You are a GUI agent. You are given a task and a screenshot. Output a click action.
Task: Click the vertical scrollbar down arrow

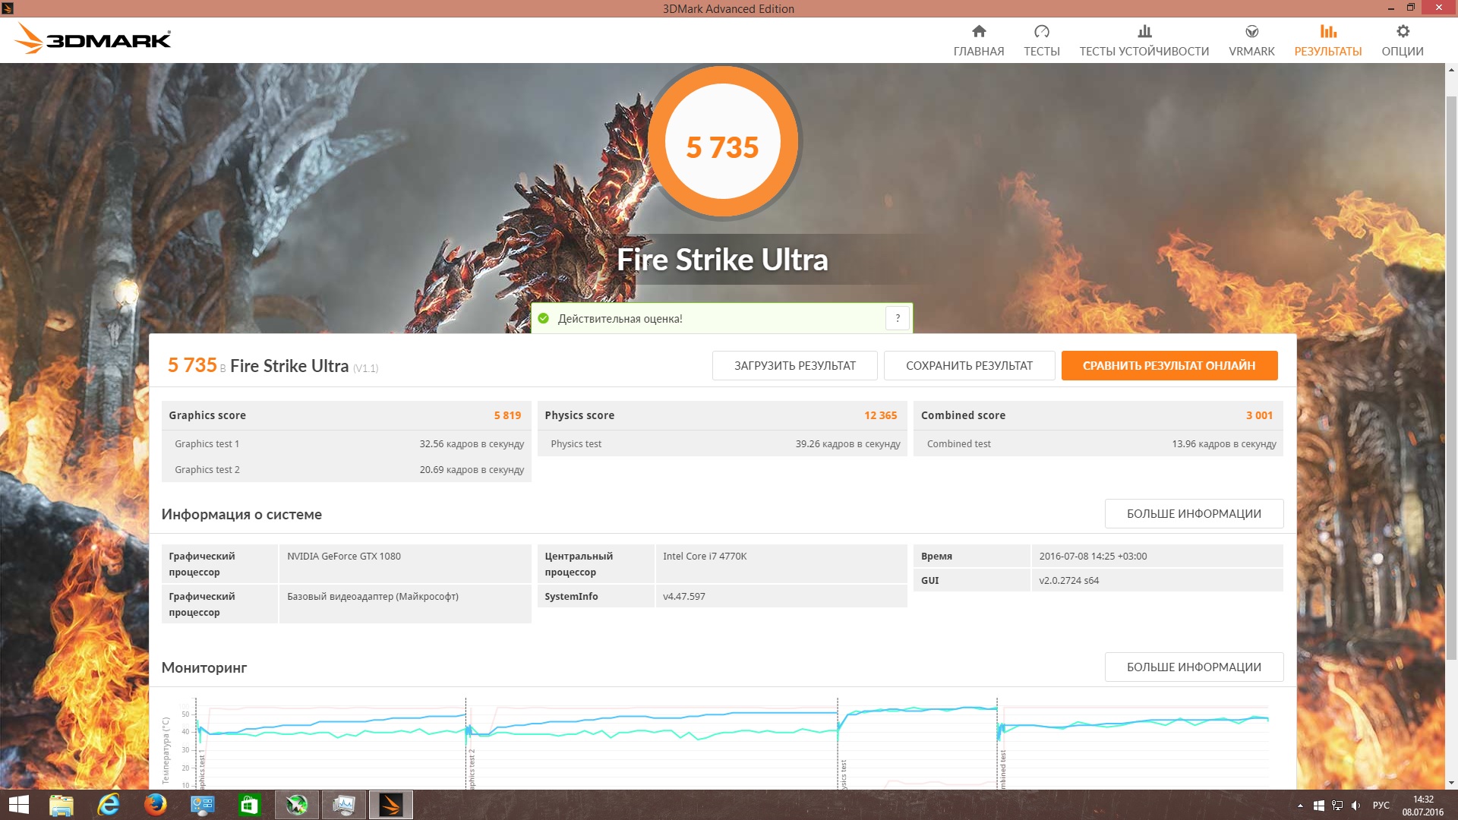click(1451, 783)
